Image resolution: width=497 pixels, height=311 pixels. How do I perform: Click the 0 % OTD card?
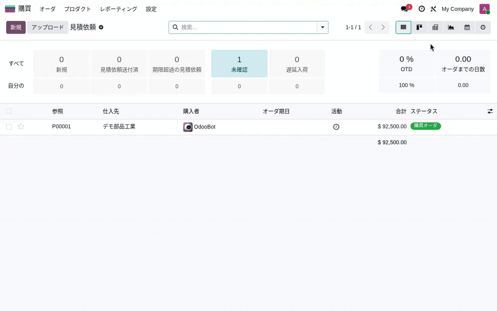tap(406, 63)
